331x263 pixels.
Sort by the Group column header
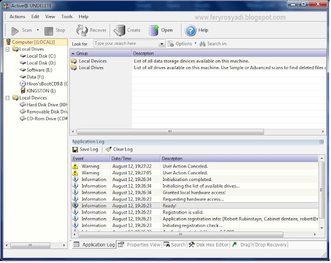point(101,54)
